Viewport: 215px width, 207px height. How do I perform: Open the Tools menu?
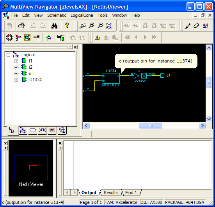coord(102,15)
